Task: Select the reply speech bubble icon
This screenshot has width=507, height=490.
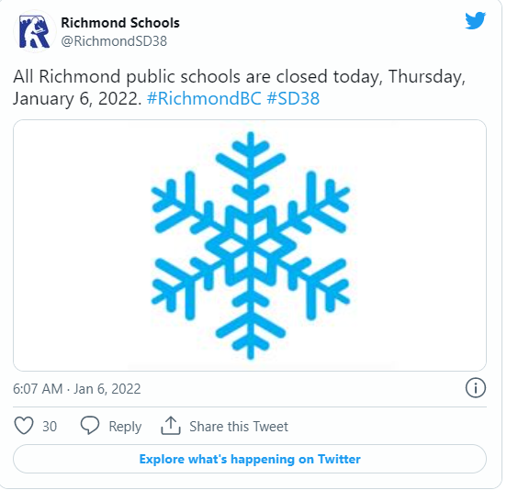Action: [x=90, y=426]
